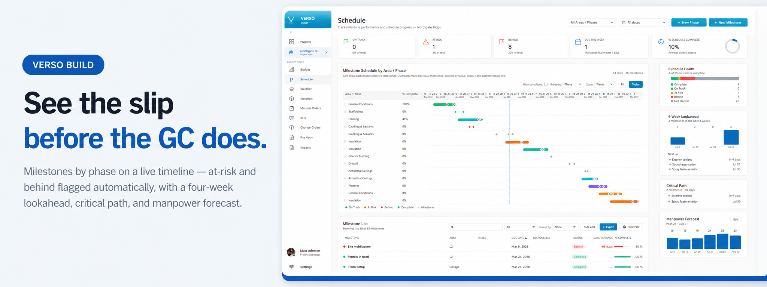Click the Schedule flag icon in sidebar

click(x=291, y=80)
